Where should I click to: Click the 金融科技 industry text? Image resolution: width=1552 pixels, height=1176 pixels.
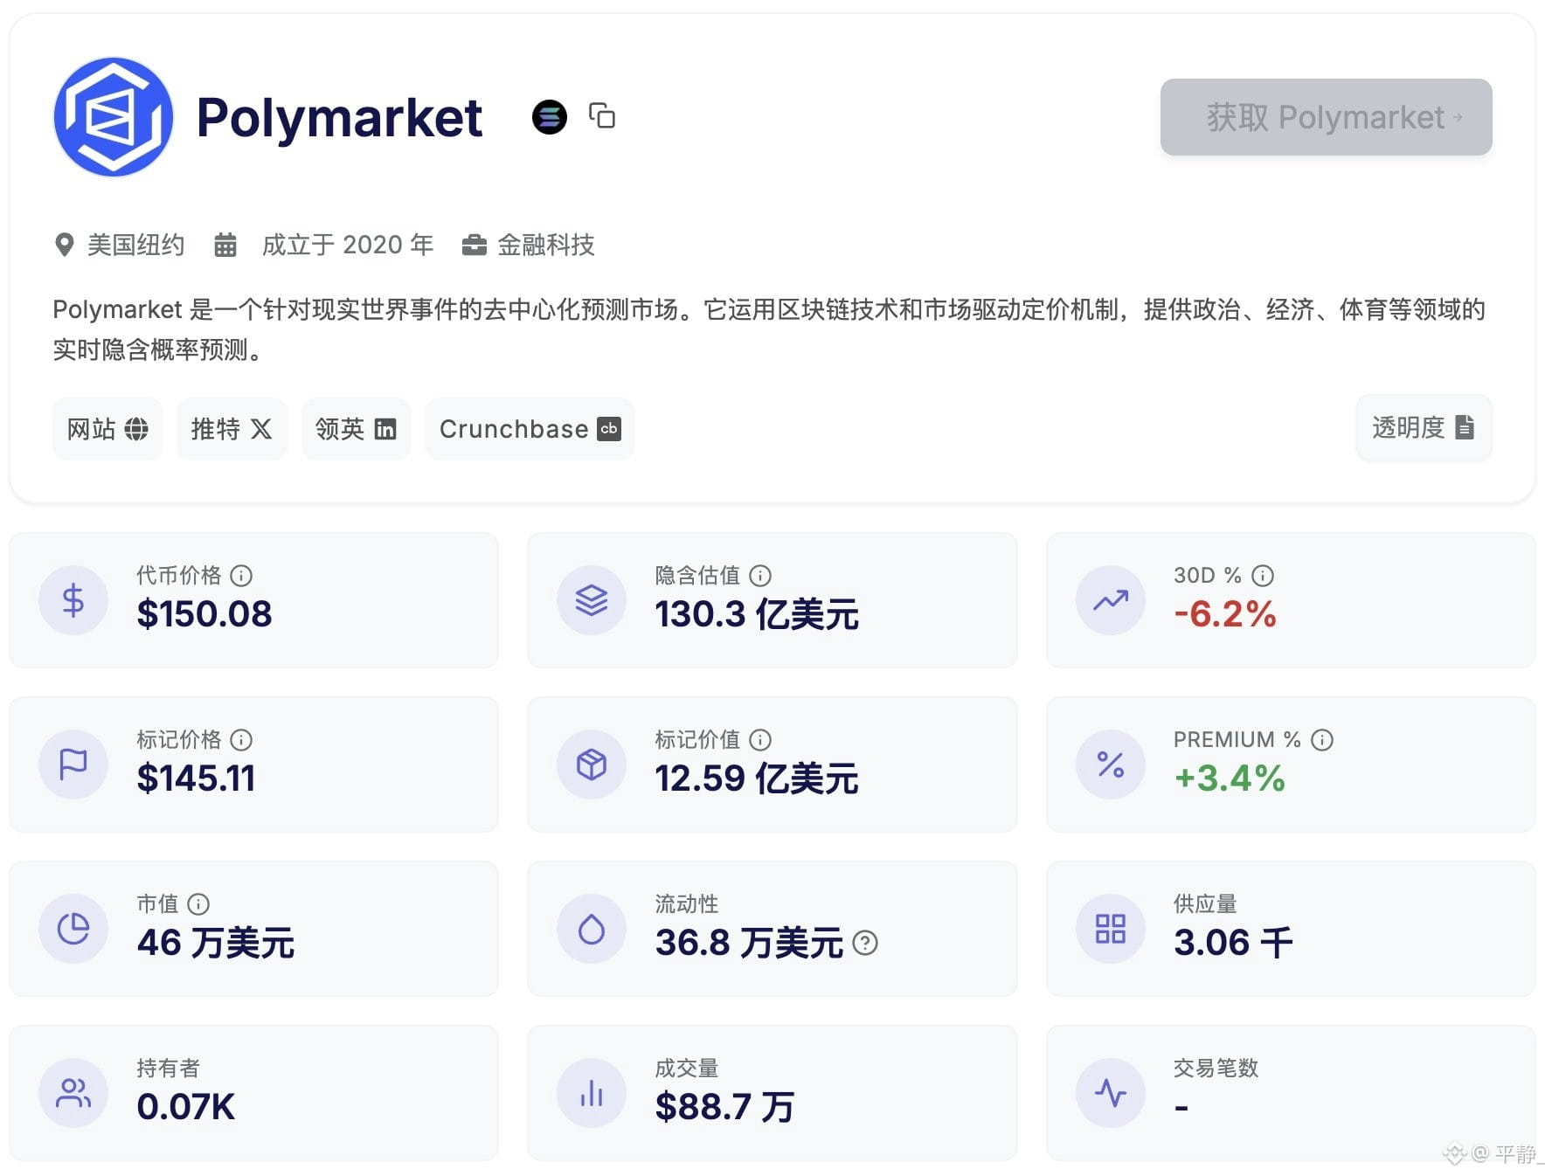click(x=546, y=246)
